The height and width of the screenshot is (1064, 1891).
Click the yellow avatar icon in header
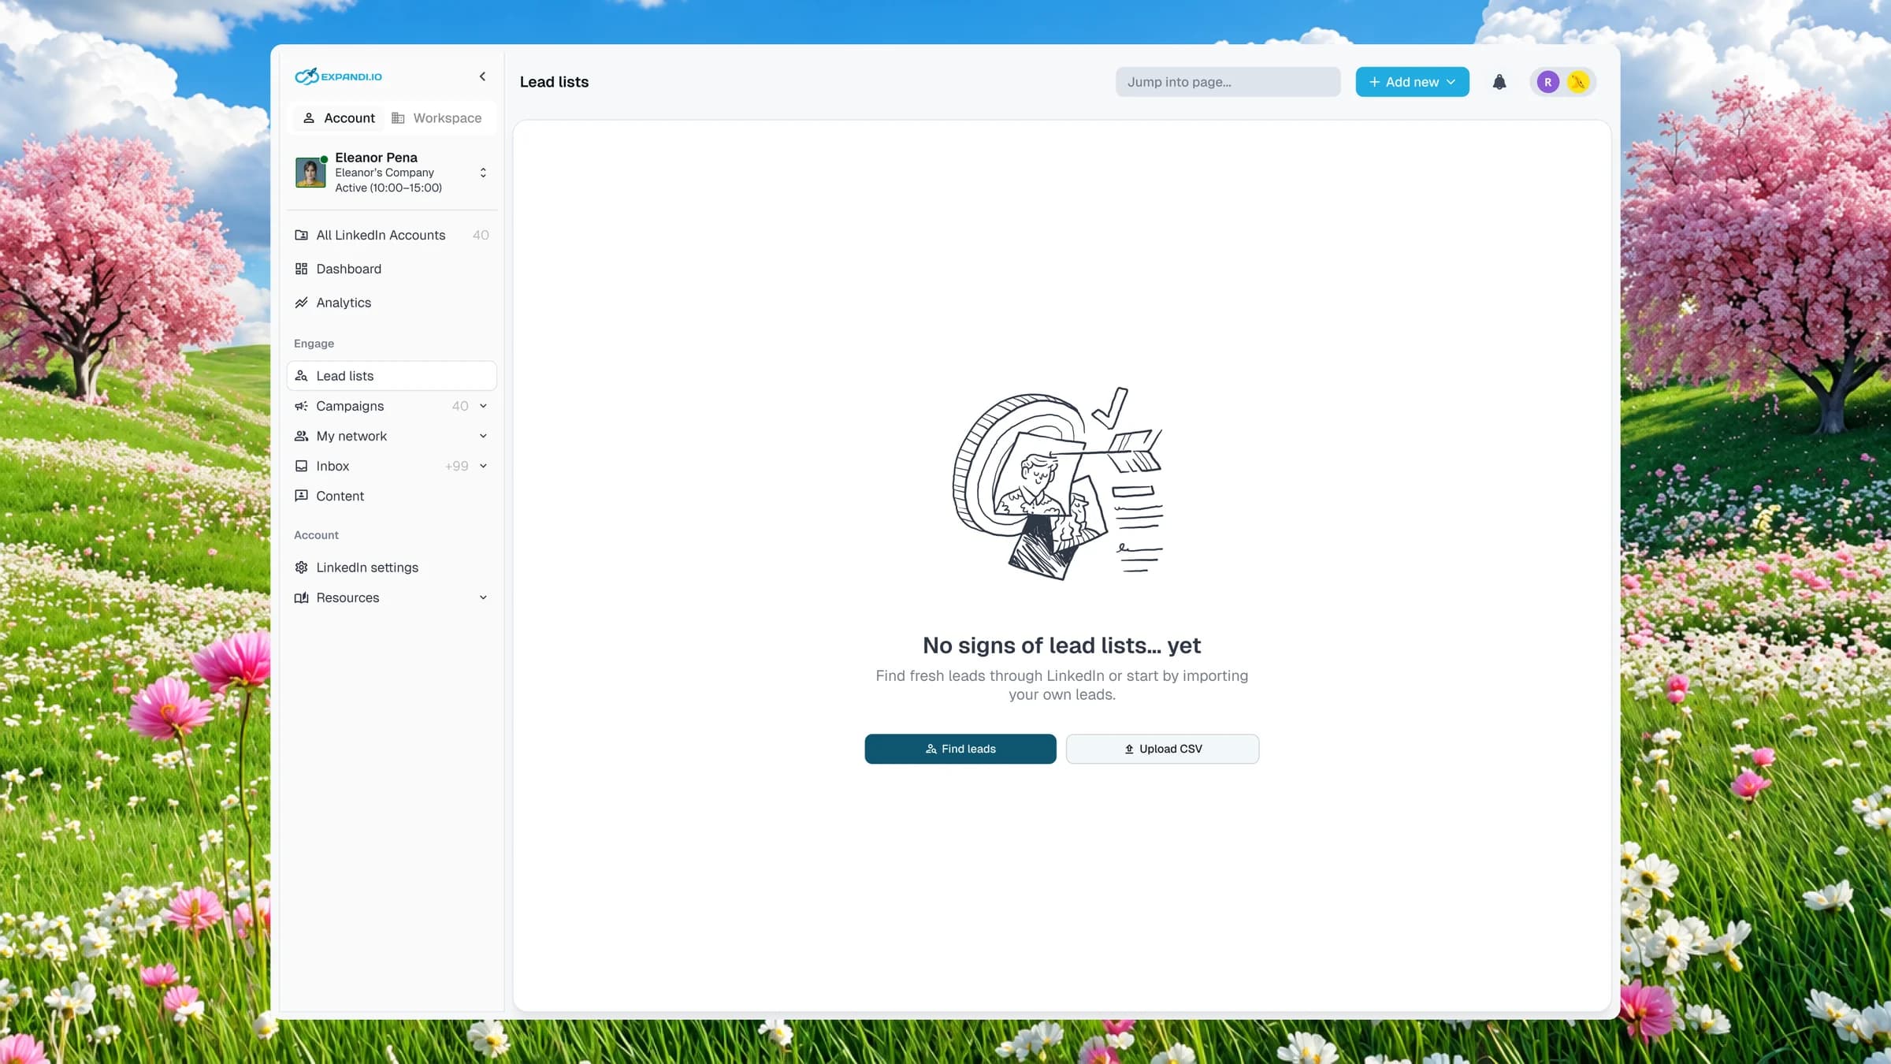point(1577,82)
